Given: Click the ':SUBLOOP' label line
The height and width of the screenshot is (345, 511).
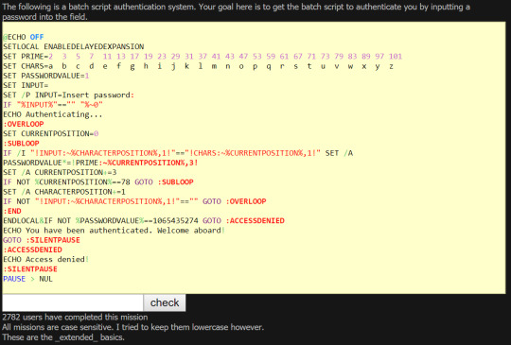Looking at the screenshot, I should pos(21,144).
